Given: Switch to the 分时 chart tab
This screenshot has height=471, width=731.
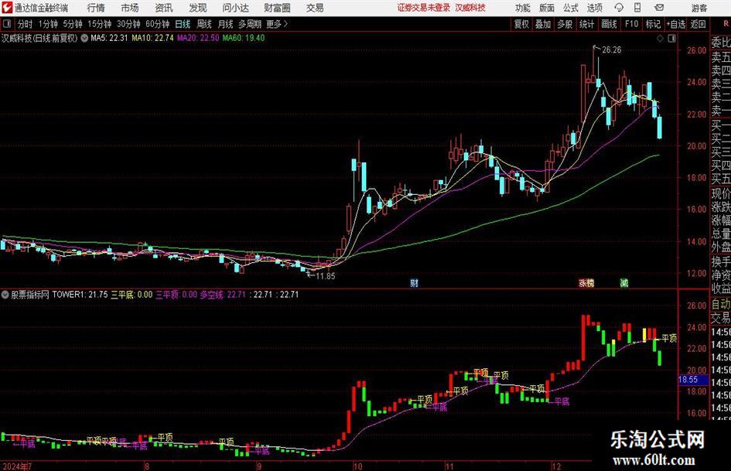Looking at the screenshot, I should coord(25,24).
